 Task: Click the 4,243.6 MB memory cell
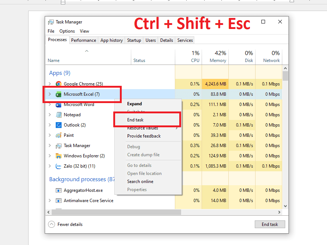pyautogui.click(x=216, y=84)
